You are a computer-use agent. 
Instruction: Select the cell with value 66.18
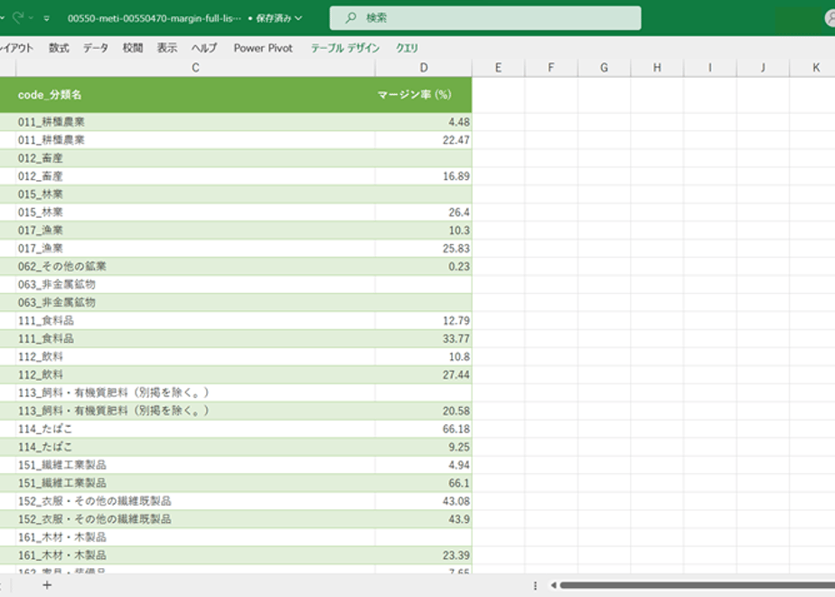coord(423,429)
